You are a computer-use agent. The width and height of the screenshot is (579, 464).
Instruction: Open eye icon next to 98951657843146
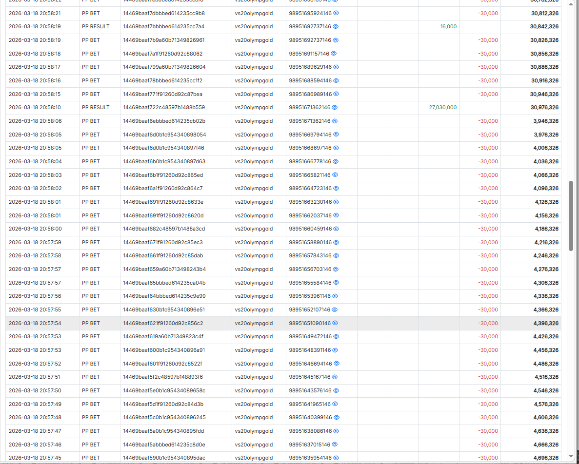coord(337,255)
